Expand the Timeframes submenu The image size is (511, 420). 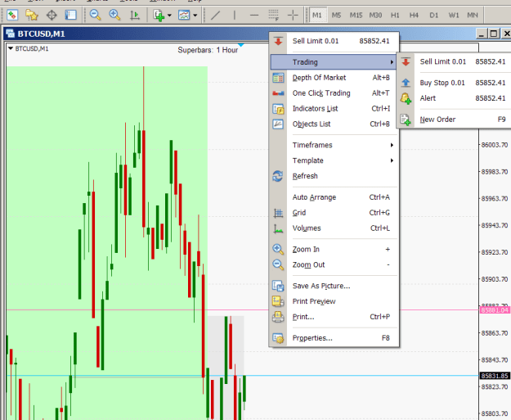334,145
